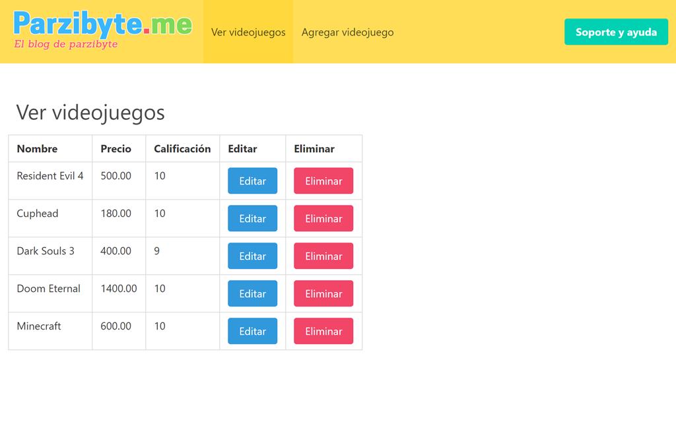Click the Calificación column header
This screenshot has width=676, height=435.
[x=182, y=149]
